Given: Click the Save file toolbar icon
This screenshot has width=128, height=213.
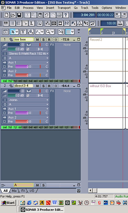Looking at the screenshot, I should [20, 15].
